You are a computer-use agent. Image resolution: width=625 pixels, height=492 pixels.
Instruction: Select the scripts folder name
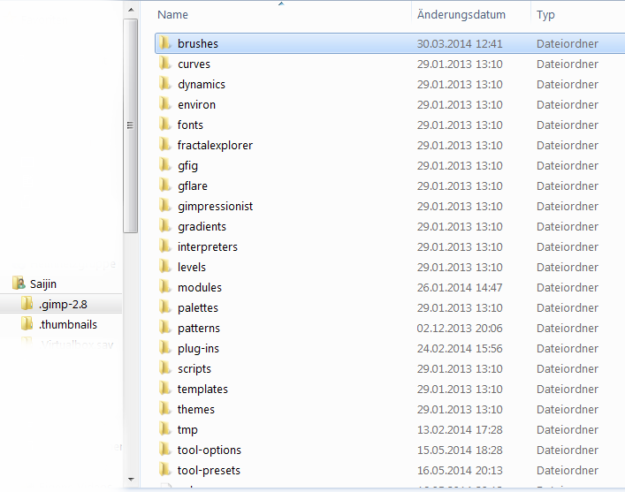tap(194, 369)
